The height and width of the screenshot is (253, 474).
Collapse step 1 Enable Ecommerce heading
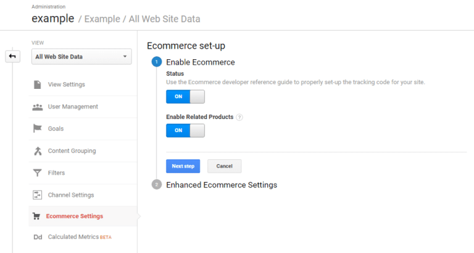[x=201, y=62]
